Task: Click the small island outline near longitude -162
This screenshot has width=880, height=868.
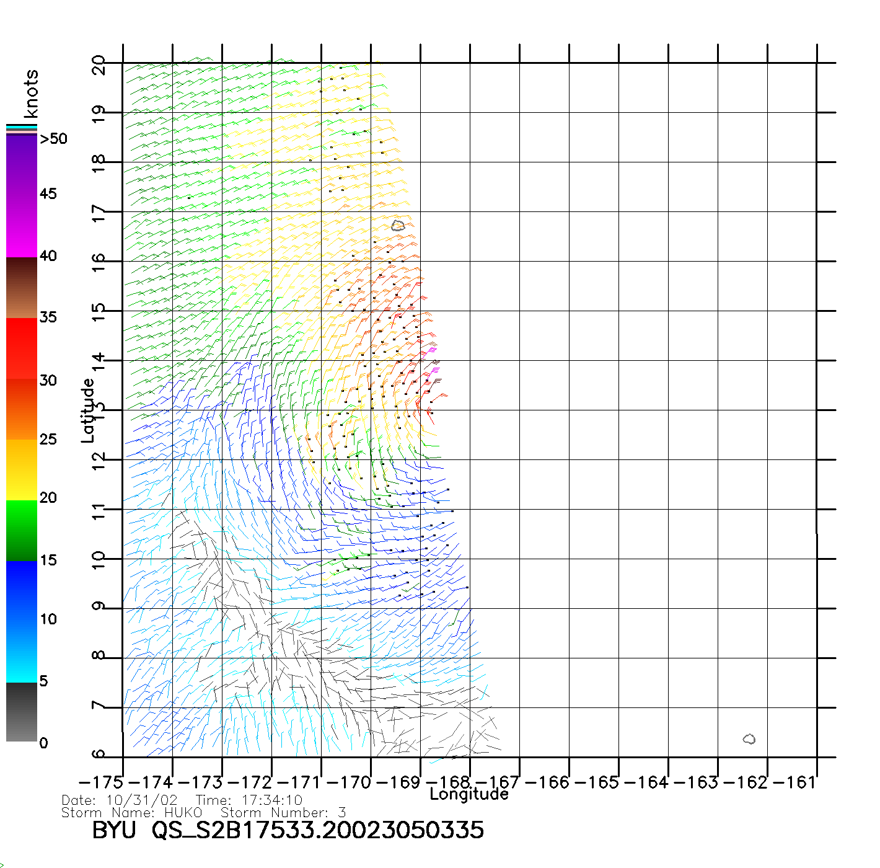Action: click(x=749, y=739)
